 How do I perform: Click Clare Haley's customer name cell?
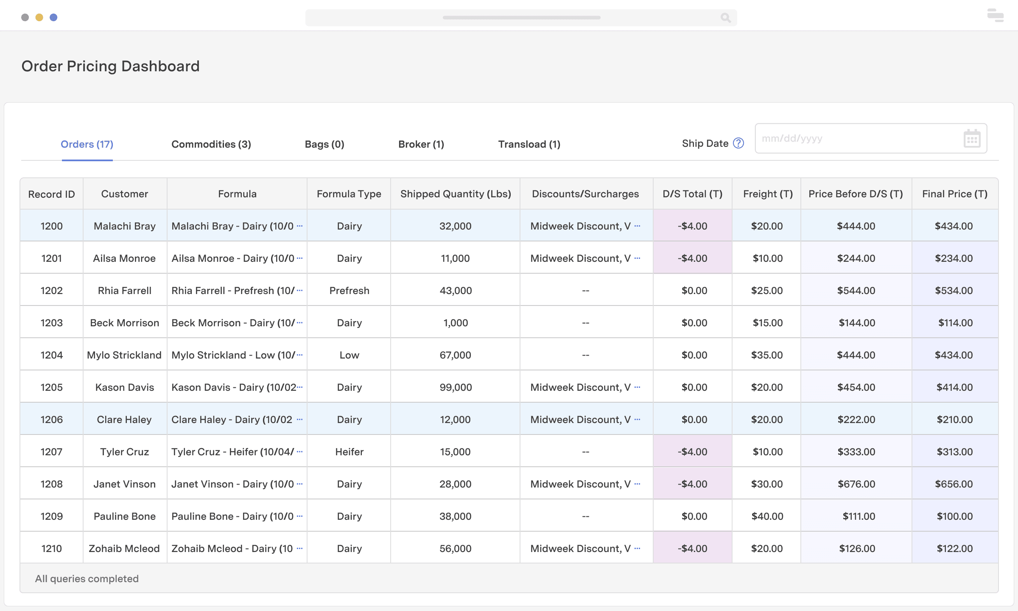(124, 419)
